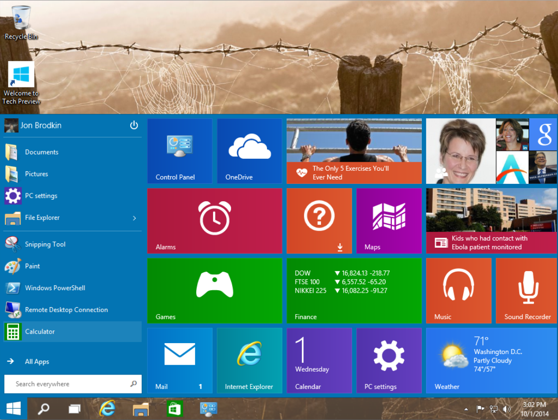Expand the All Apps list
The width and height of the screenshot is (558, 420).
pos(37,361)
